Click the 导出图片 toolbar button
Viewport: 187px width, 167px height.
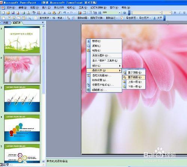tap(145, 18)
